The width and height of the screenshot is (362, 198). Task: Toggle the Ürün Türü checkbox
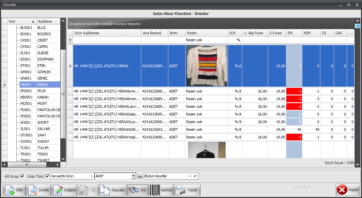click(x=47, y=176)
